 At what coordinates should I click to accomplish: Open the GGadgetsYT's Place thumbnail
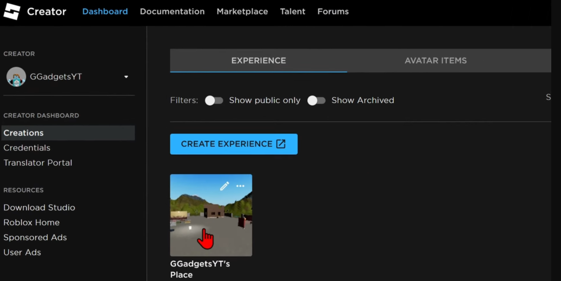coord(211,215)
